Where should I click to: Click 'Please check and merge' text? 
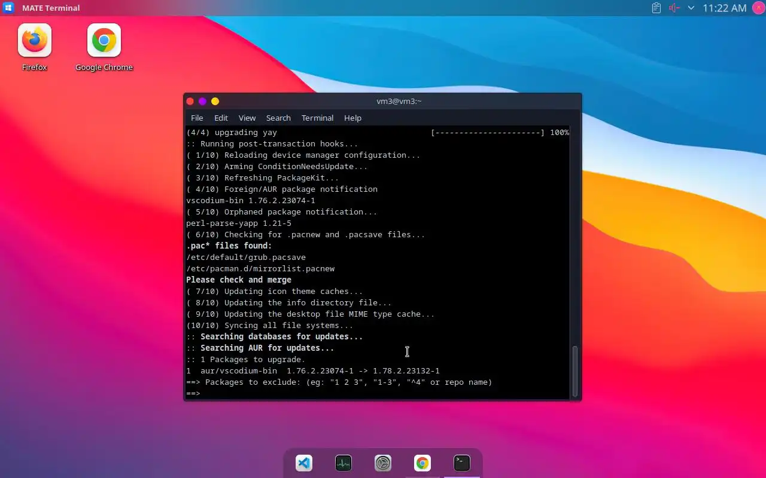239,280
